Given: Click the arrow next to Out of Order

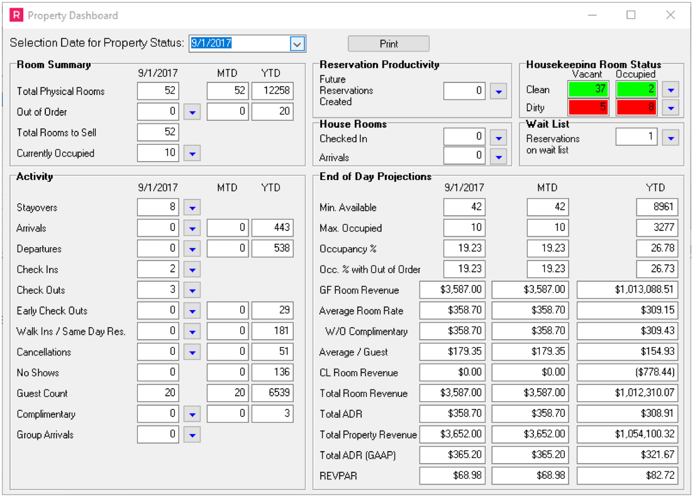Looking at the screenshot, I should (192, 113).
